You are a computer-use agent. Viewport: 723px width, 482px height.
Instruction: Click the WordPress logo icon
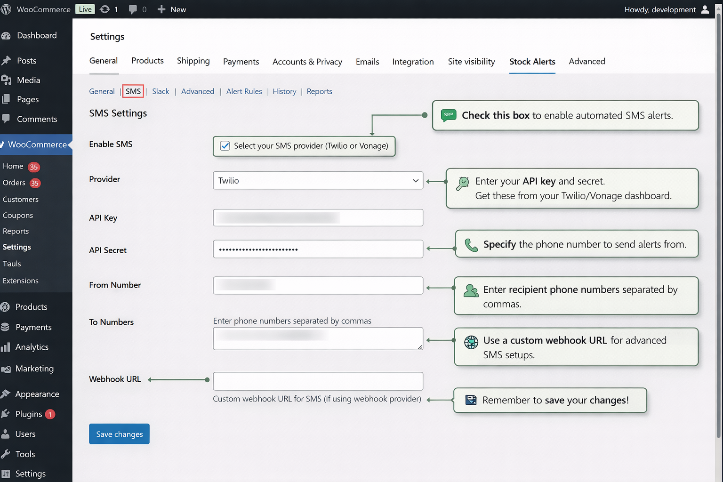(6, 9)
